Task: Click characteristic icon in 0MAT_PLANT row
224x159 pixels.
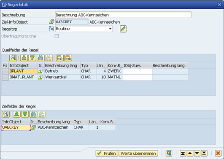Action: (41, 77)
